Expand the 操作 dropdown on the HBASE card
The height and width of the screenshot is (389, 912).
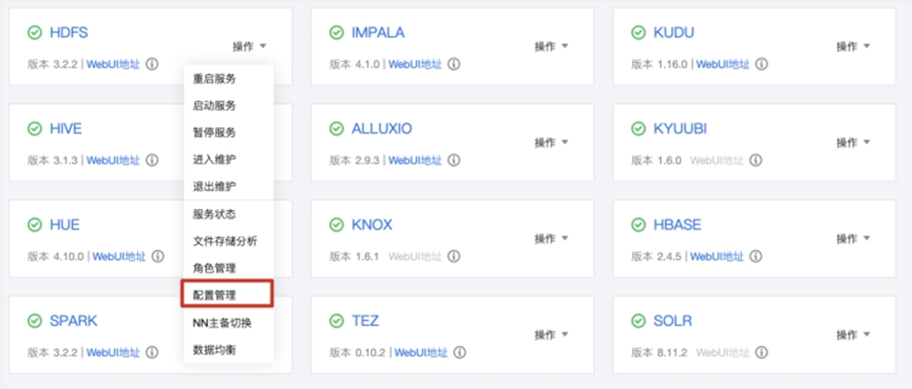pyautogui.click(x=854, y=239)
